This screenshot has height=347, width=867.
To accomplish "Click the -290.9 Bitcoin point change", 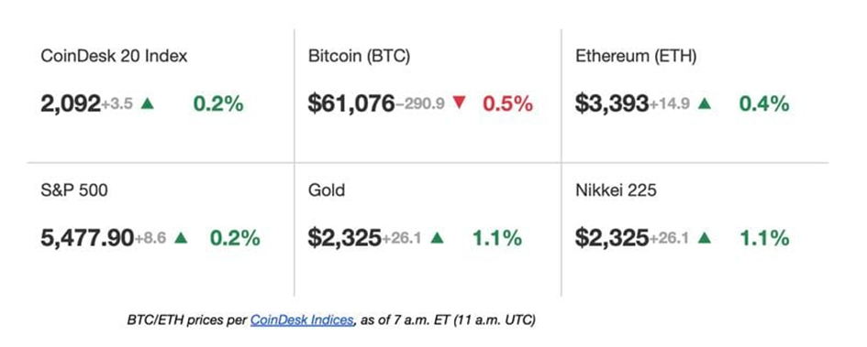I will click(x=420, y=103).
